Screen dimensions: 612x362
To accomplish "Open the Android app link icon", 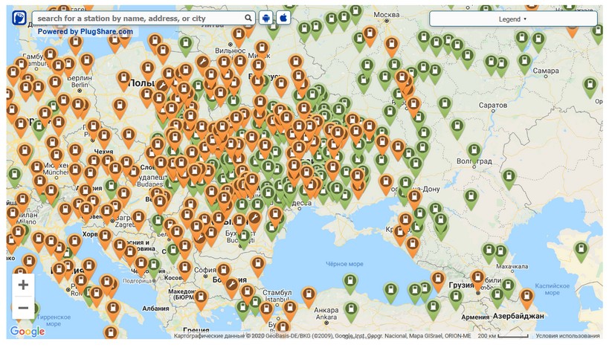I will (x=266, y=18).
